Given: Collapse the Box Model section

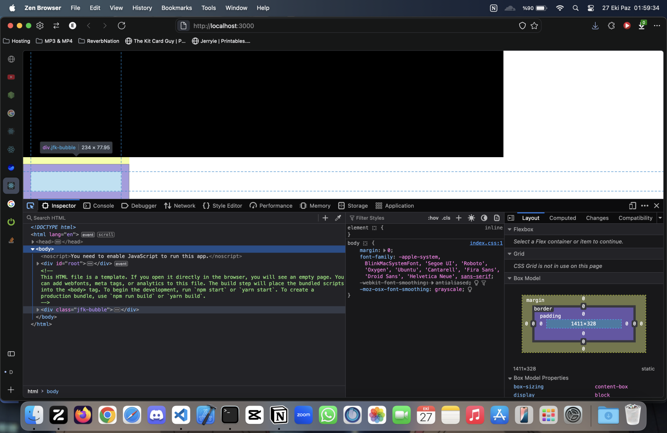Looking at the screenshot, I should [510, 278].
